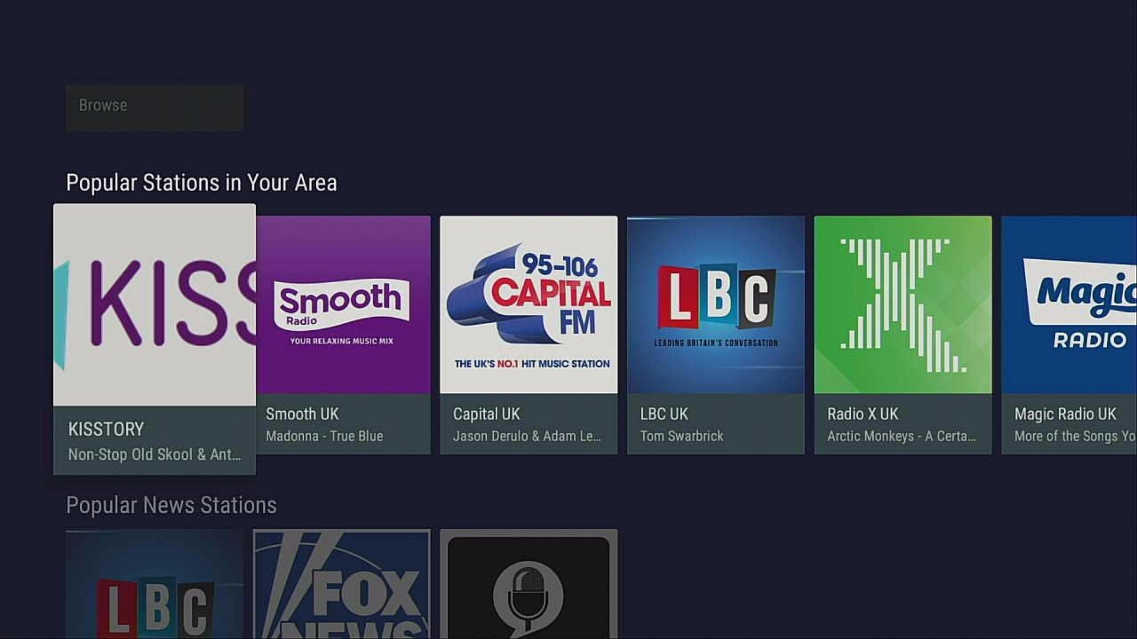Screen dimensions: 1137x639
Task: Click 'Arctic Monkeys - A Certa...' track text
Action: (x=901, y=436)
